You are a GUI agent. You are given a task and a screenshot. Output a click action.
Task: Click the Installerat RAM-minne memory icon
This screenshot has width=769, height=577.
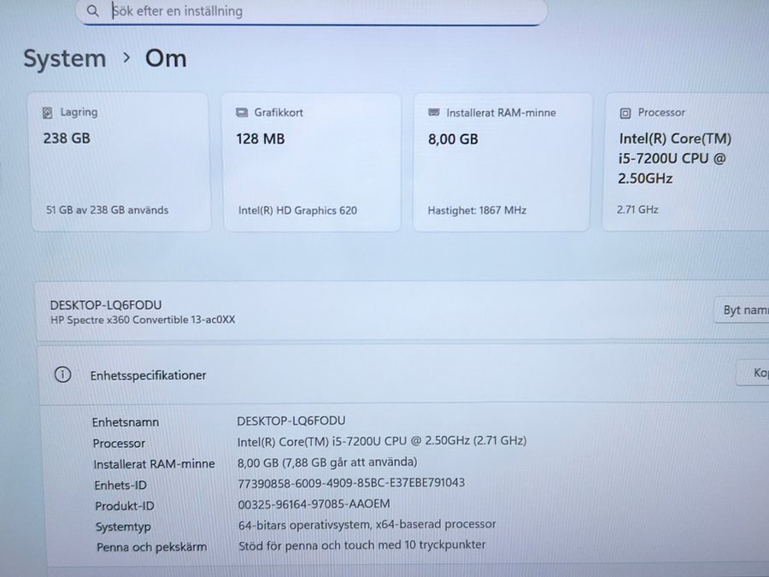click(434, 113)
